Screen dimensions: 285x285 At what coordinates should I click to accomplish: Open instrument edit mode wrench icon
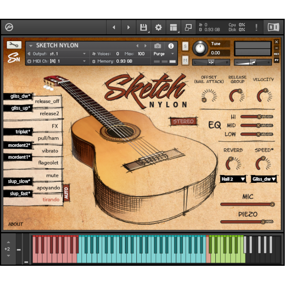click(14, 45)
